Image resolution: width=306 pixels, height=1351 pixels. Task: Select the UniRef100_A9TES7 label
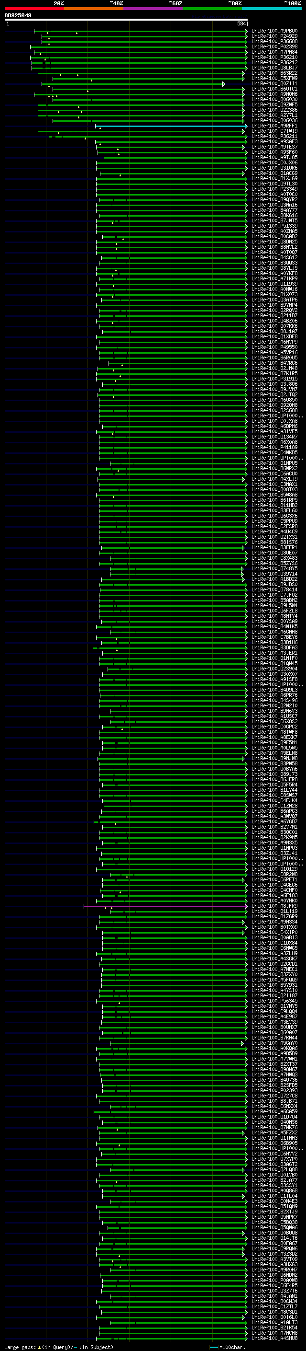(274, 147)
